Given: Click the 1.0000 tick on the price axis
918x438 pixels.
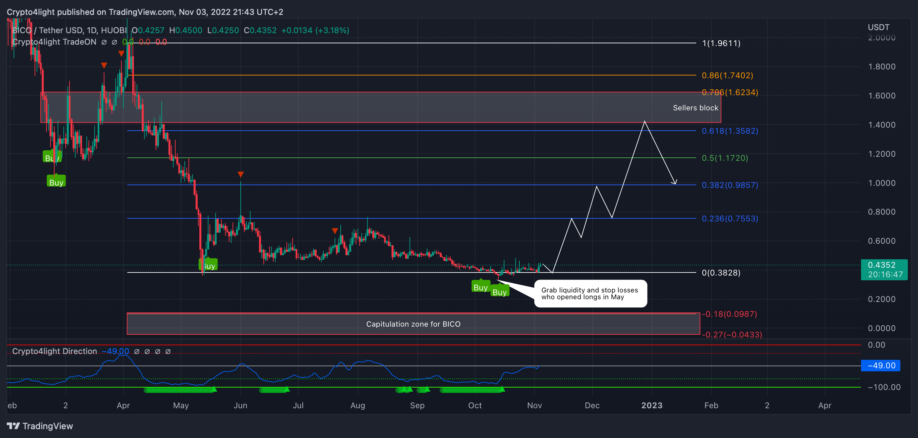Looking at the screenshot, I should click(x=882, y=183).
